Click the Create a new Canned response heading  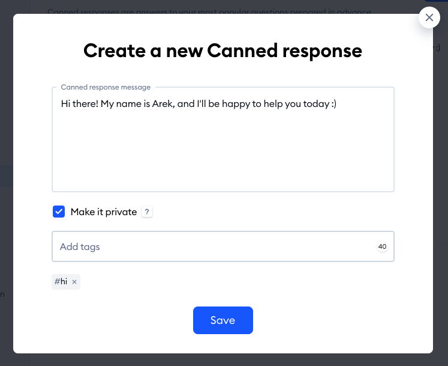[223, 51]
